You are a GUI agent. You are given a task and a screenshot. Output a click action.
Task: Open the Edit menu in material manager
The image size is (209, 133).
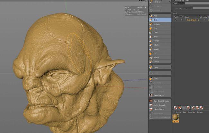[185, 112]
